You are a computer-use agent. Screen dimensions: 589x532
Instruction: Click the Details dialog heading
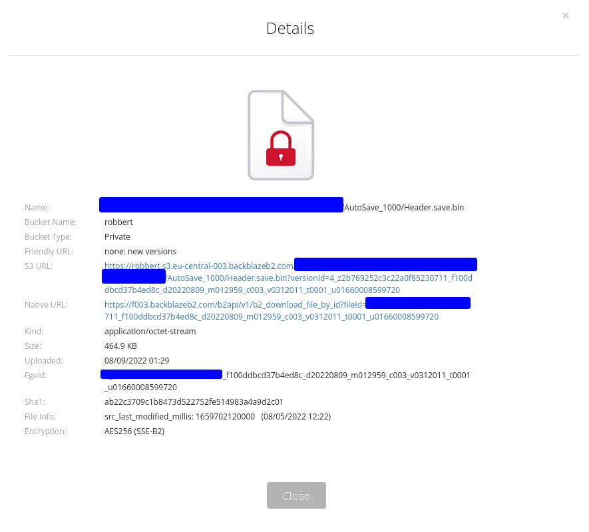pos(290,29)
